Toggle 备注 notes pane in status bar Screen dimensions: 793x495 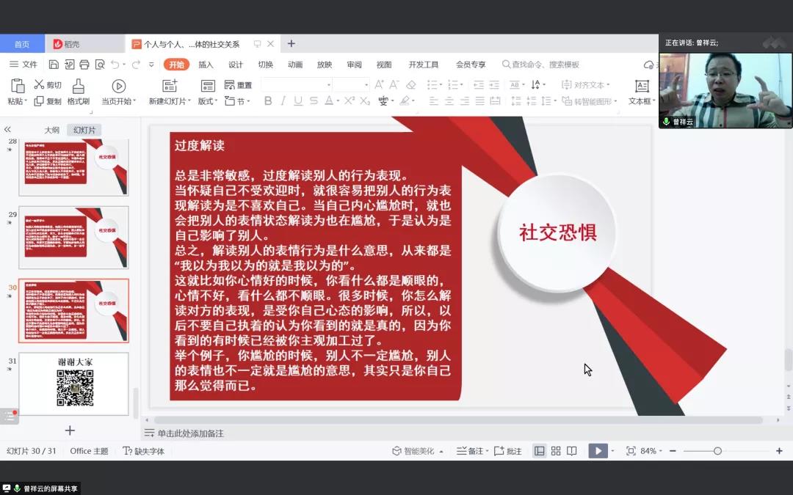[470, 451]
